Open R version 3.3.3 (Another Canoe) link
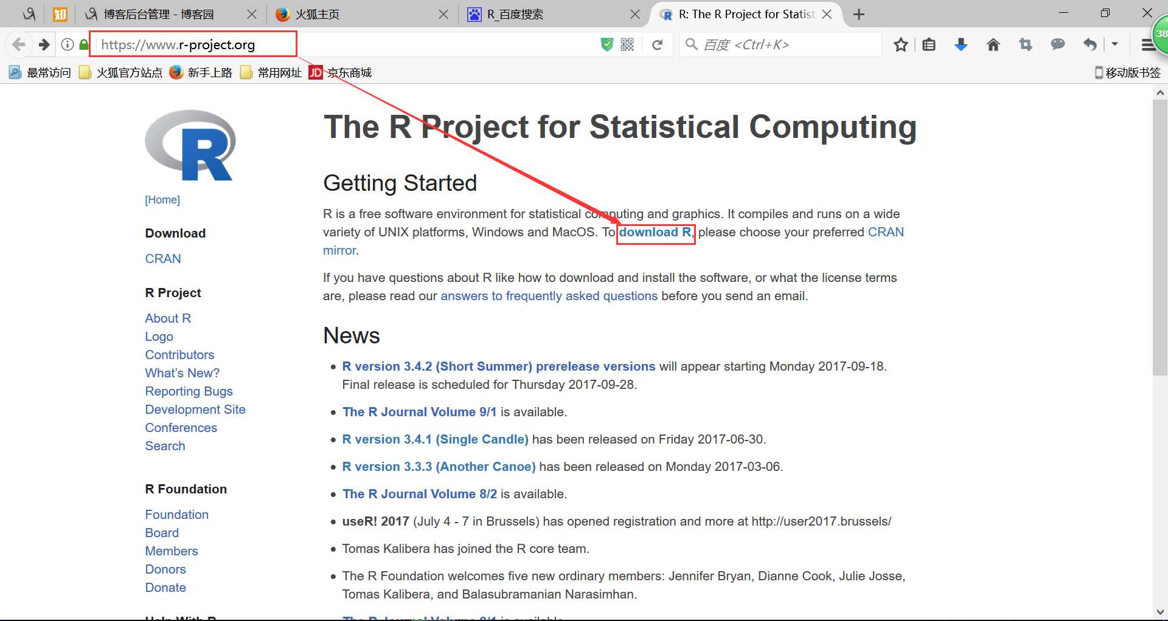Screen dimensions: 1168x621 tap(439, 467)
